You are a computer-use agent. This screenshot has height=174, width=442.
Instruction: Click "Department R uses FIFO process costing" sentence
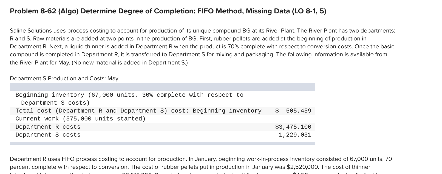click(69, 159)
